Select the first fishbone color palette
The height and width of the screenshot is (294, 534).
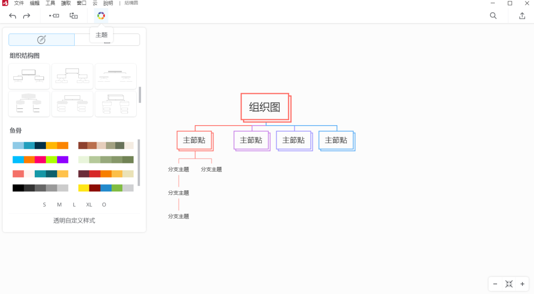(40, 145)
